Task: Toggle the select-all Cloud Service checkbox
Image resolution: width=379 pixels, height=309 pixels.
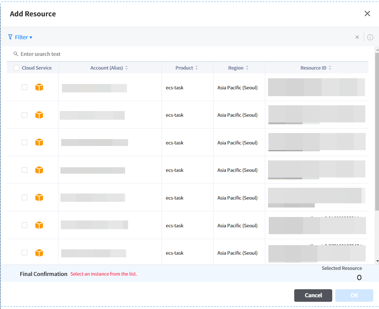Action: tap(17, 68)
